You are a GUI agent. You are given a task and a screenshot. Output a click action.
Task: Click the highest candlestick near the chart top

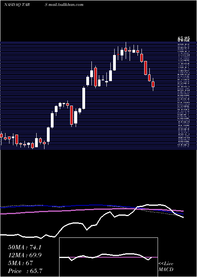pos(126,49)
